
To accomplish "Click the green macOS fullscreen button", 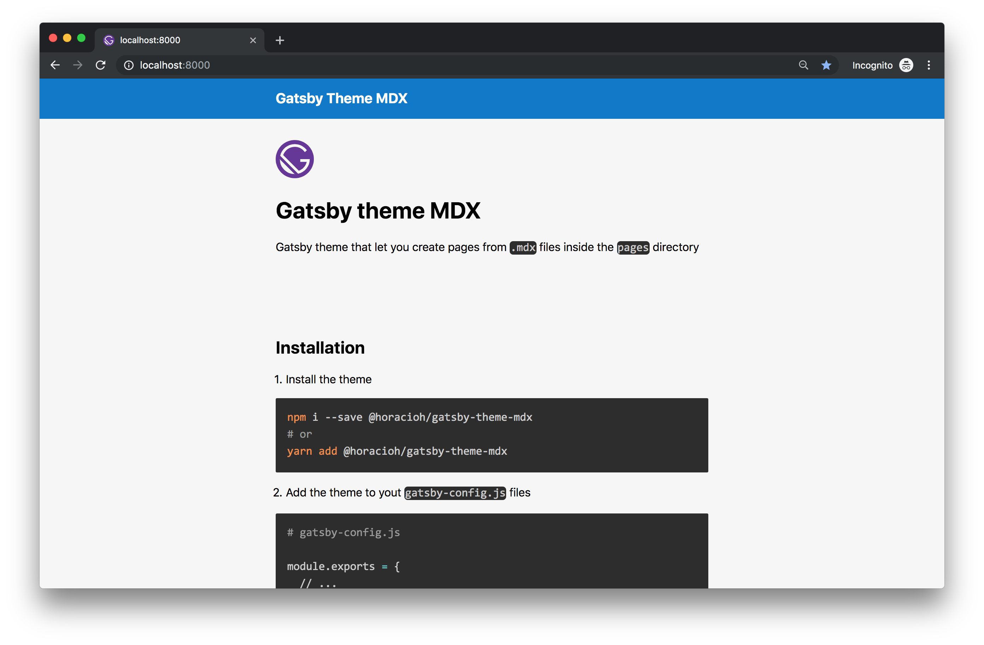I will coord(81,38).
